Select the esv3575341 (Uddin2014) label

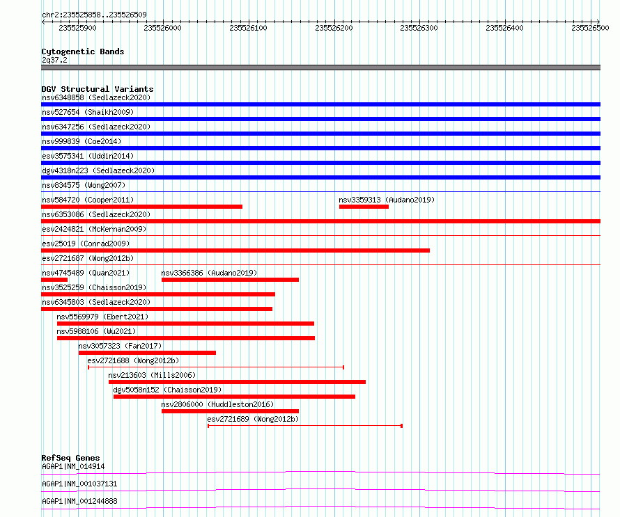tap(88, 156)
